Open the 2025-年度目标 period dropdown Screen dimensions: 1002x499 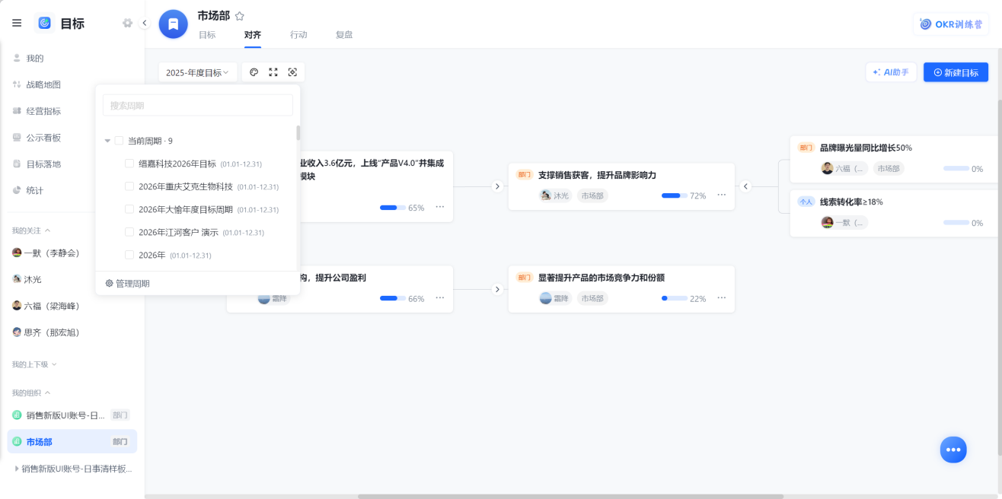(x=198, y=72)
